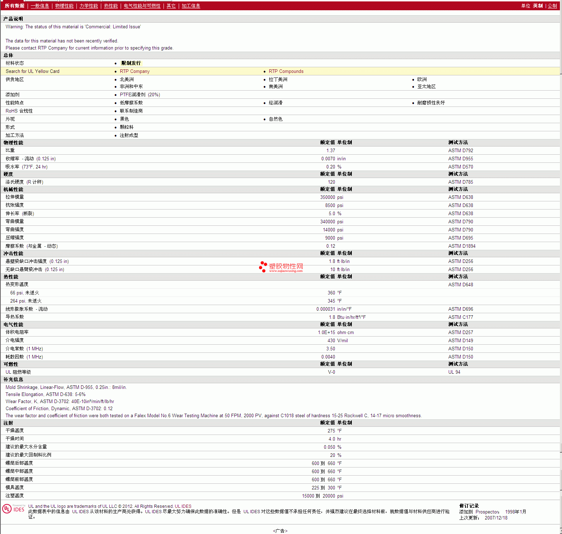
Task: Select 体积电阻率 value 1.0E+15
Action: point(326,333)
